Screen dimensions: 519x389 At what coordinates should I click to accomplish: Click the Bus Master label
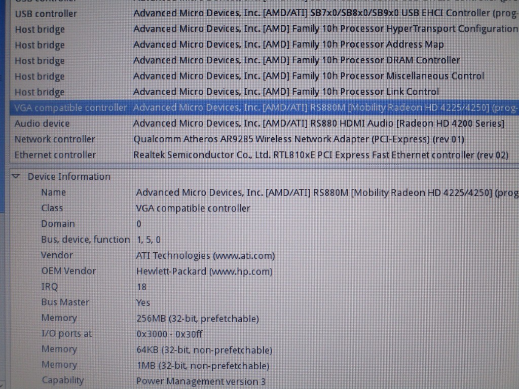(x=65, y=302)
